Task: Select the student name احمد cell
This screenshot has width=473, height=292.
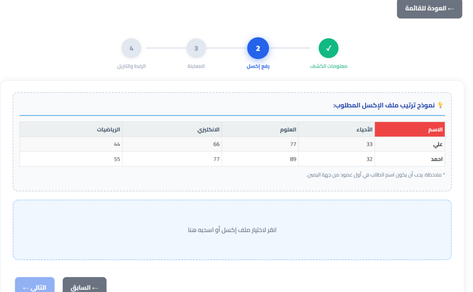Action: (x=410, y=159)
